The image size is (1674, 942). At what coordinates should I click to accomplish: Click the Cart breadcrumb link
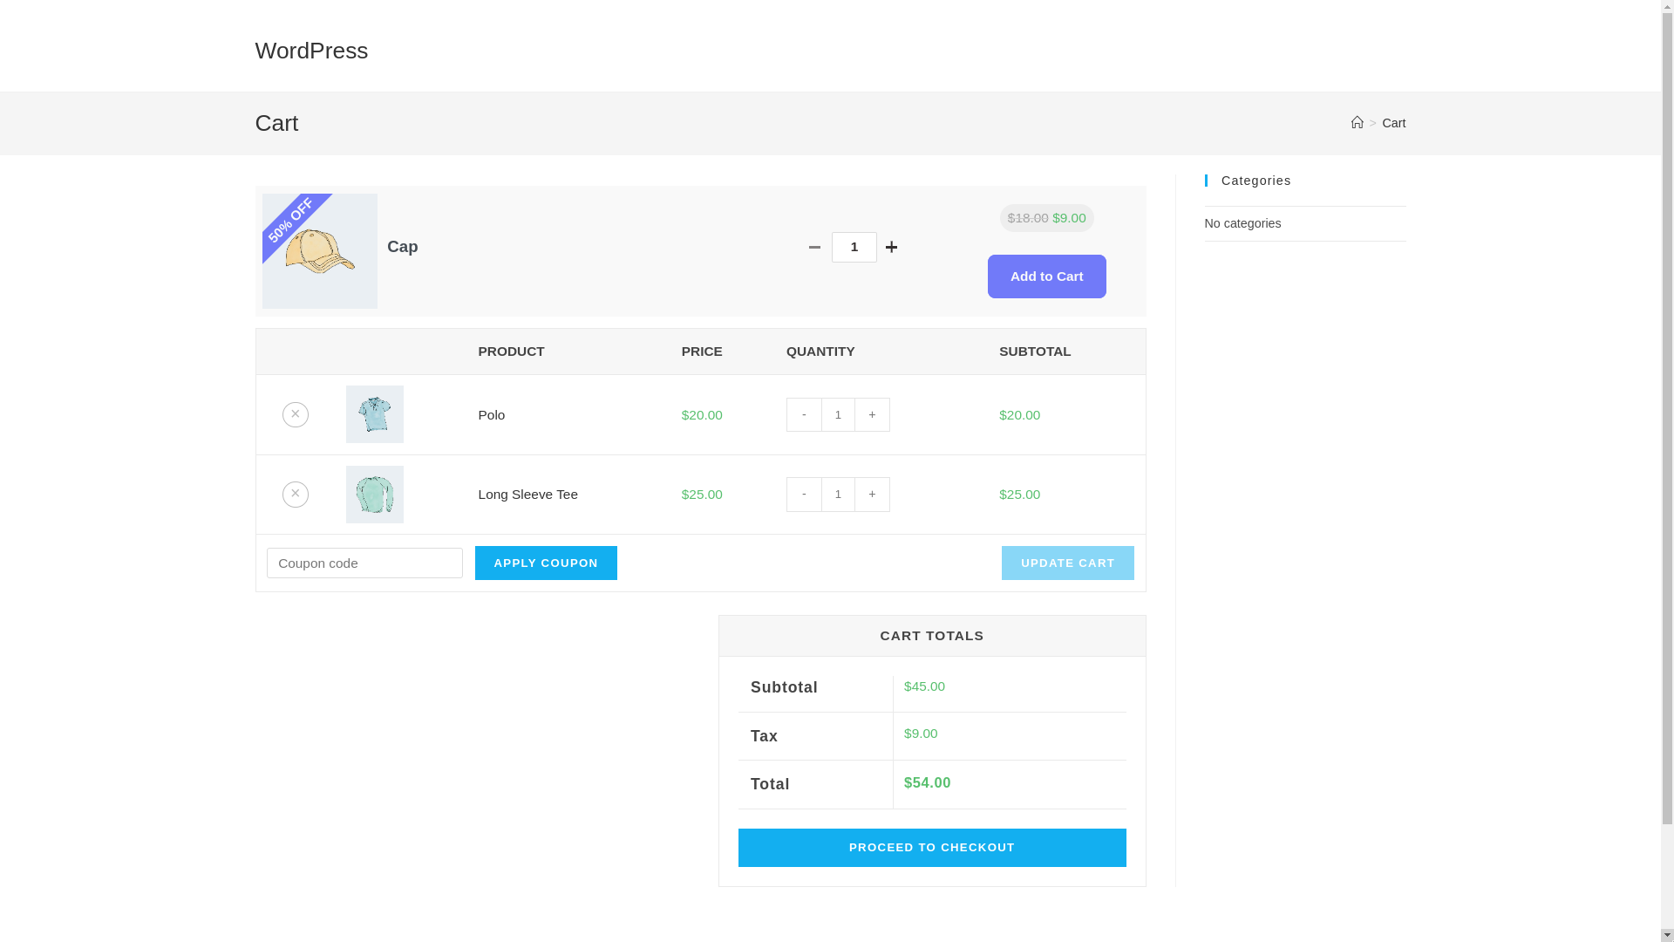click(1393, 124)
